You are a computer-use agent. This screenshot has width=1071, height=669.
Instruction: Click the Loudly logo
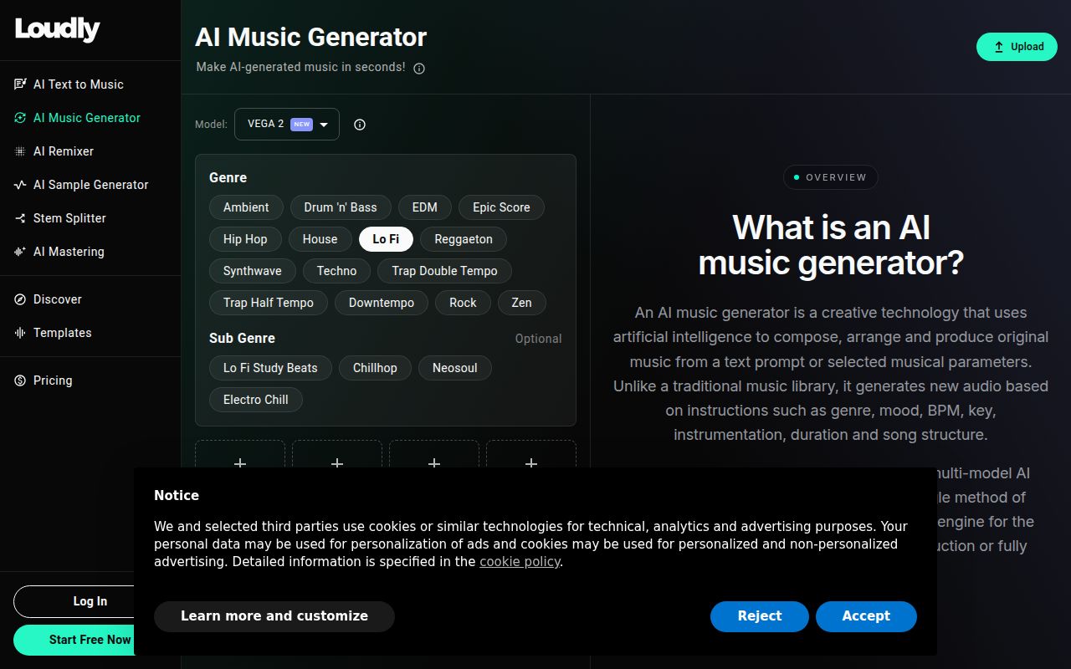[x=57, y=29]
